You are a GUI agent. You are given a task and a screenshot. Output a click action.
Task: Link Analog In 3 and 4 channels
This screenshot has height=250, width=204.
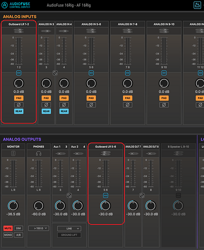click(55, 73)
